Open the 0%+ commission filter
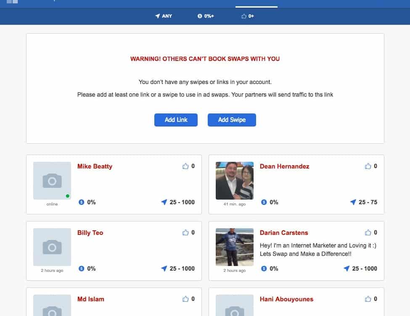Viewport: 410px width, 316px height. 206,16
